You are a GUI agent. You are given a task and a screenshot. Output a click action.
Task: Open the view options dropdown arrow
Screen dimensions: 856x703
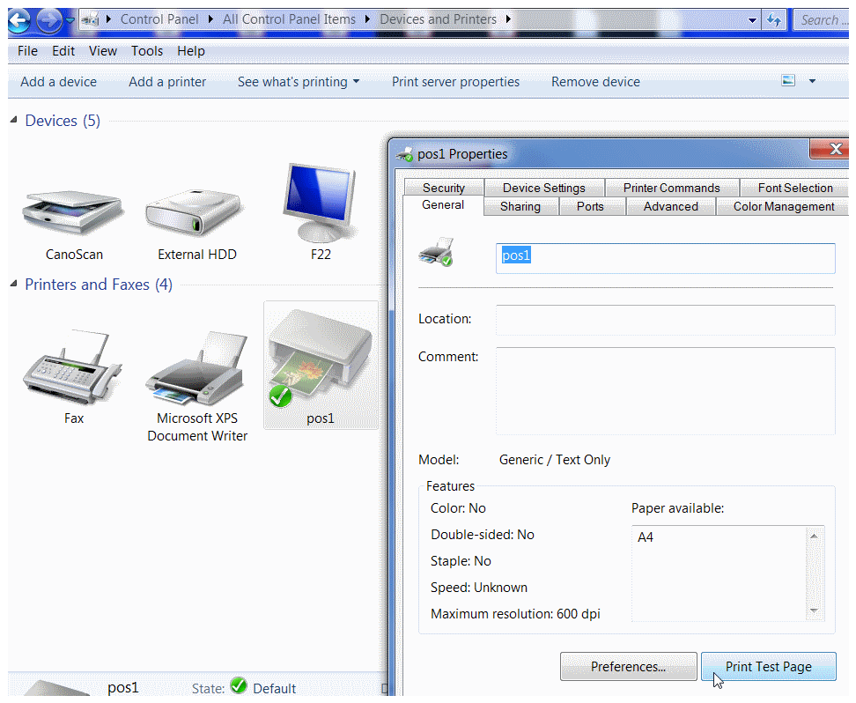[x=812, y=81]
